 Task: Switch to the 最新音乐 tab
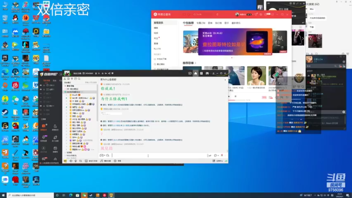[236, 23]
